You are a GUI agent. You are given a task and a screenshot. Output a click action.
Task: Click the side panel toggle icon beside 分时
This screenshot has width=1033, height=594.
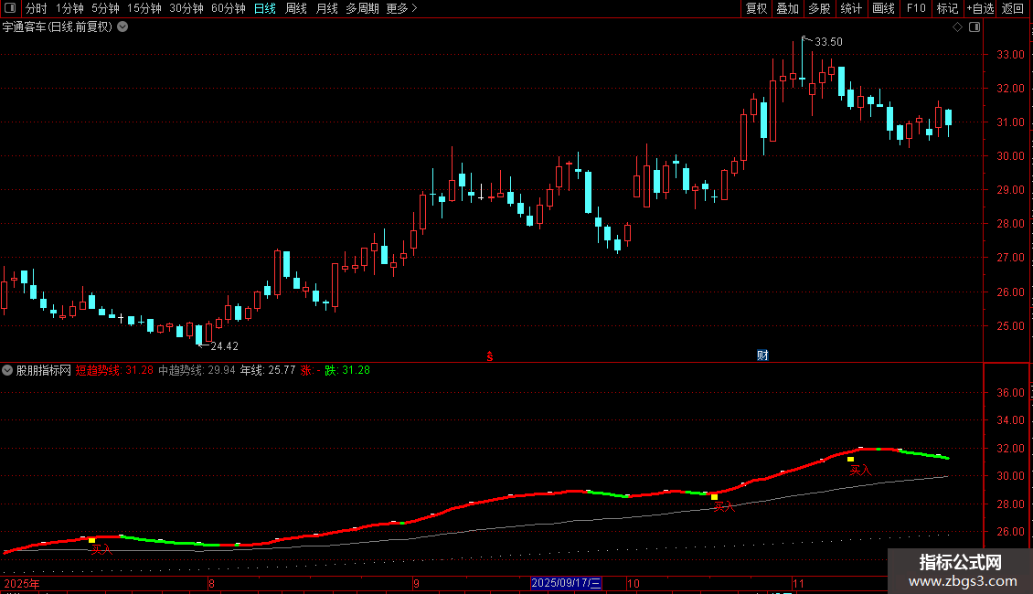pos(10,8)
